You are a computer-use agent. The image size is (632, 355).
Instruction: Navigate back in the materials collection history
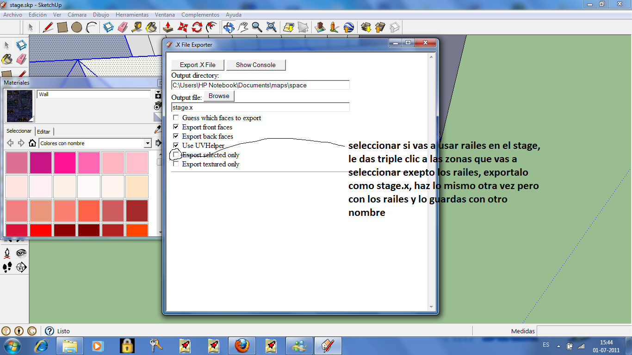(10, 143)
